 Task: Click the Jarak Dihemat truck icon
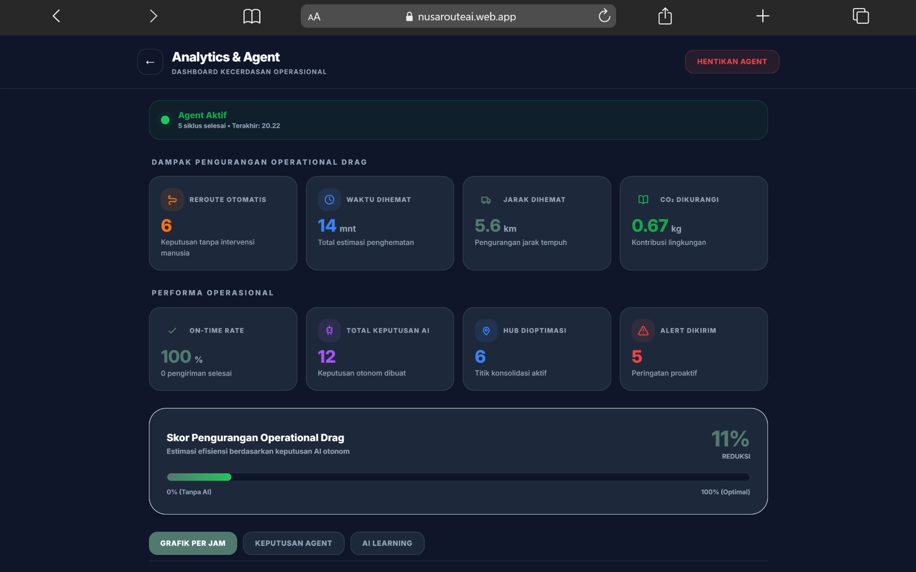(486, 200)
